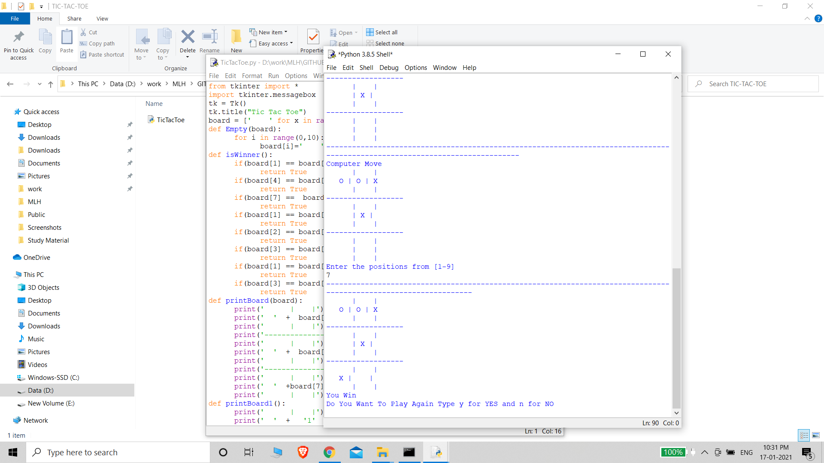Switch to large icons view button
This screenshot has height=463, width=824.
point(816,435)
